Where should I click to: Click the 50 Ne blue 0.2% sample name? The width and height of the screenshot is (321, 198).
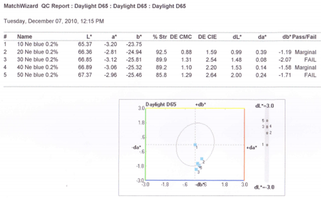point(37,74)
